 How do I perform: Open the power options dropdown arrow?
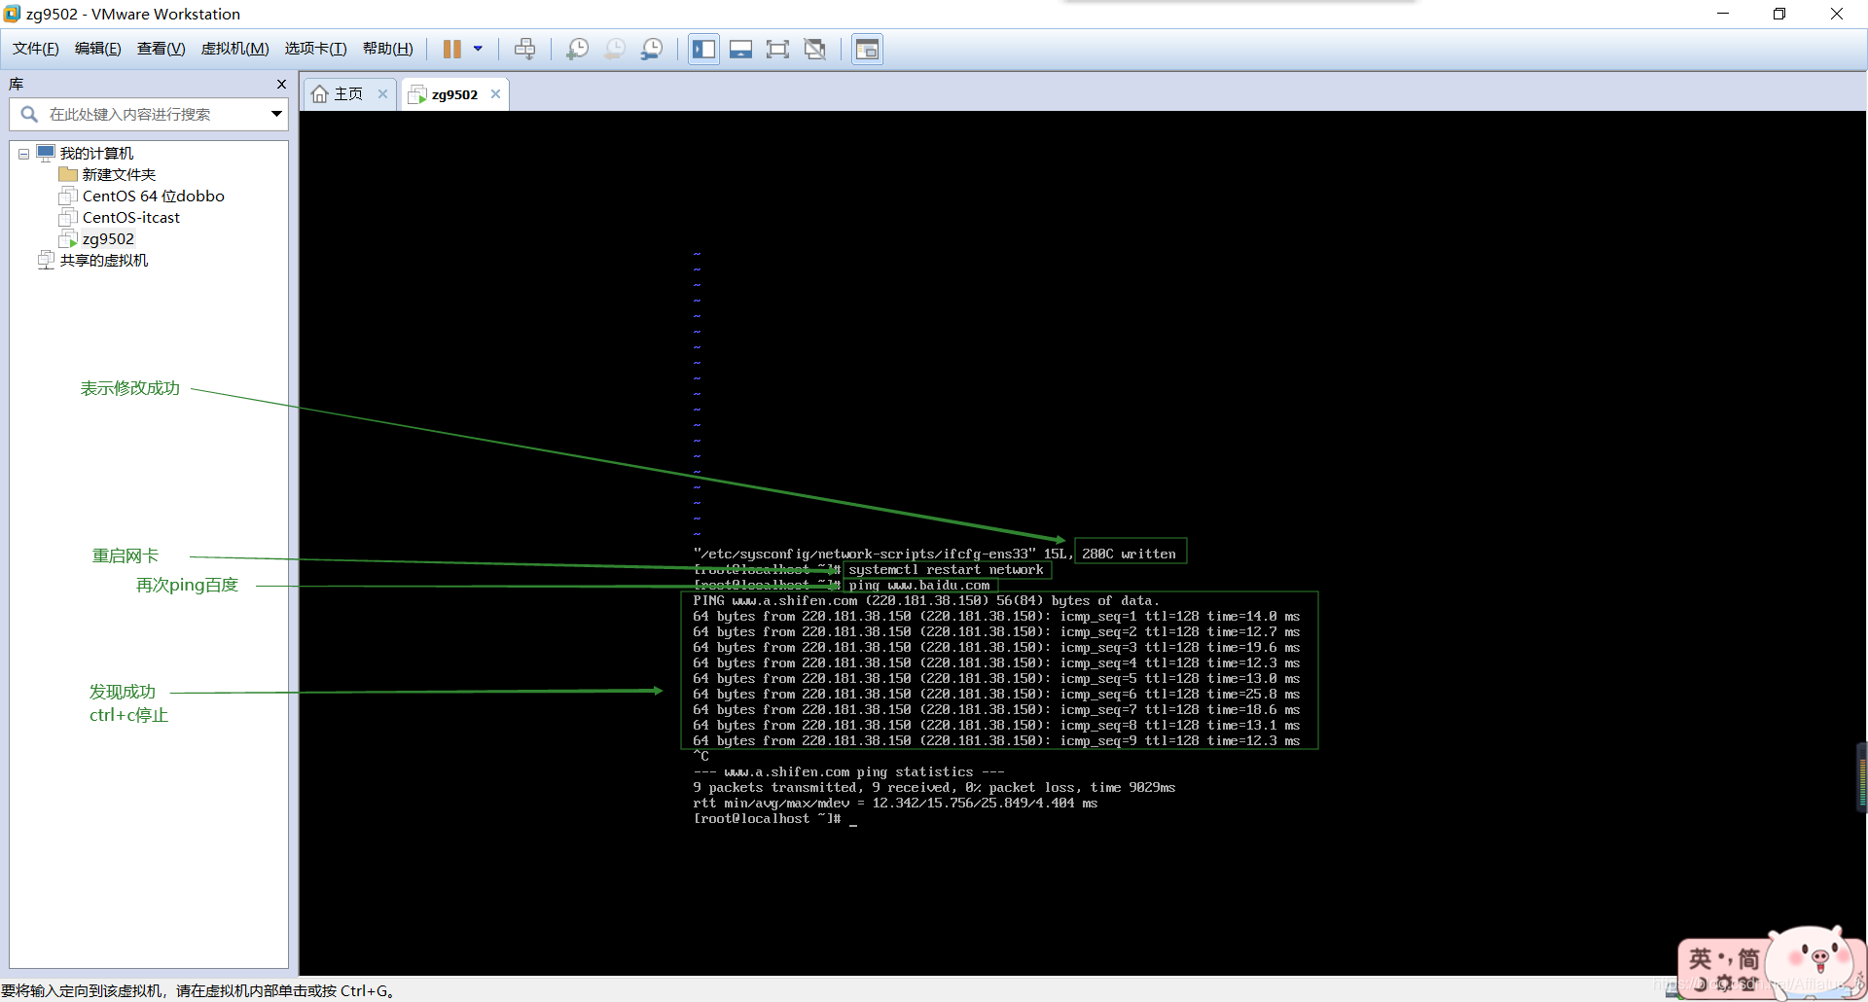coord(478,49)
